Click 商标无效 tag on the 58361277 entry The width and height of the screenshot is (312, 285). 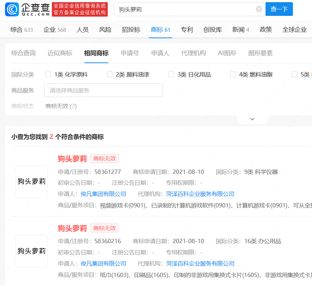(x=104, y=158)
